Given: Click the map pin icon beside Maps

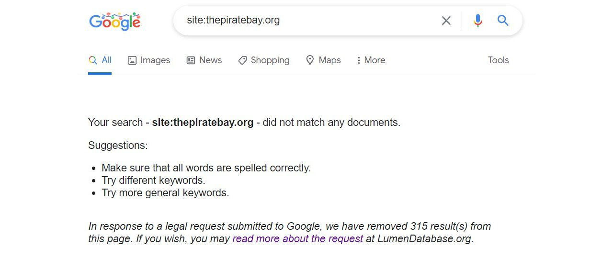Looking at the screenshot, I should point(310,60).
